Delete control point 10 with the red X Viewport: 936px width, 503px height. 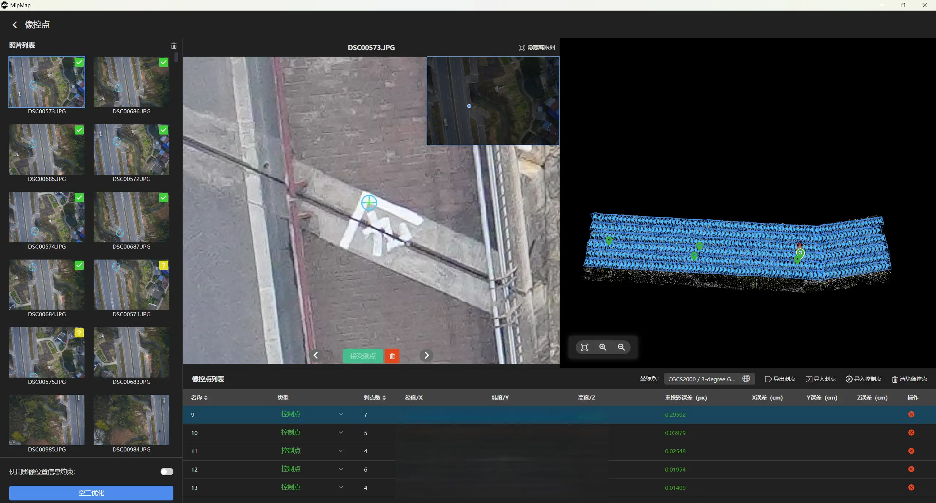911,433
